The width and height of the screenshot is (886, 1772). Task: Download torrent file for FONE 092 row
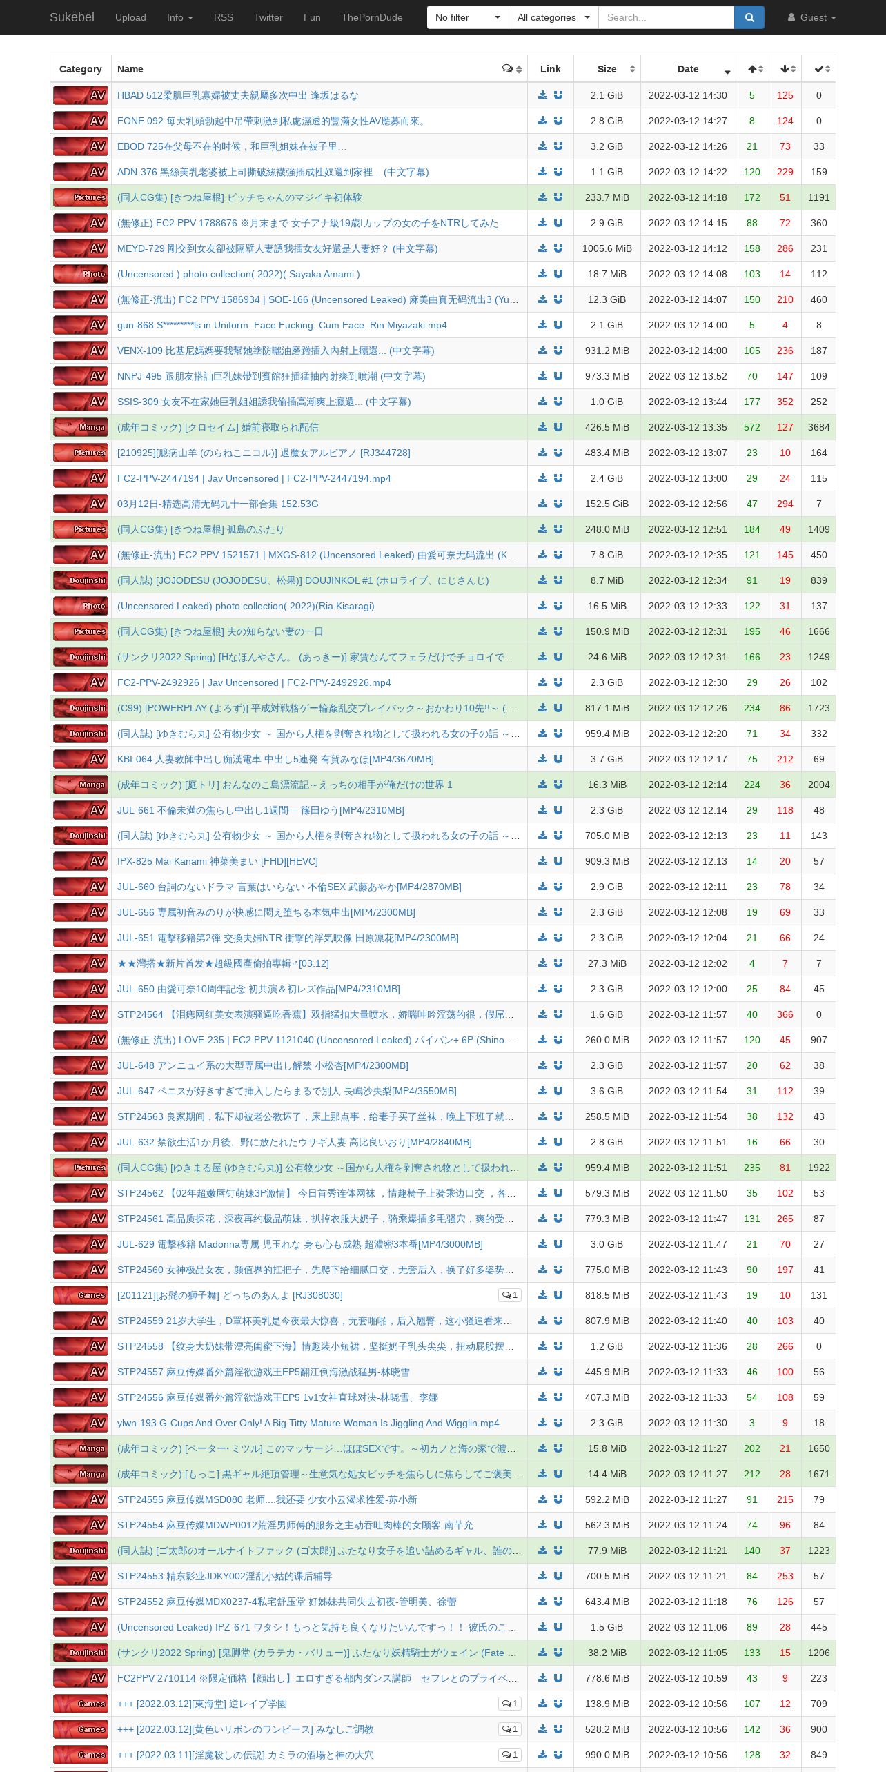(x=543, y=121)
